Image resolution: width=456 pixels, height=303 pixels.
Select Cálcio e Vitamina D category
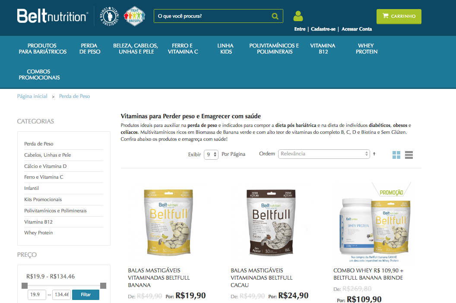point(45,166)
